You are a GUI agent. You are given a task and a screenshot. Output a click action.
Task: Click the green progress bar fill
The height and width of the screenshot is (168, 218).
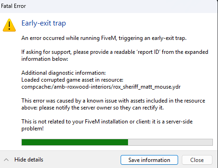click(75, 142)
